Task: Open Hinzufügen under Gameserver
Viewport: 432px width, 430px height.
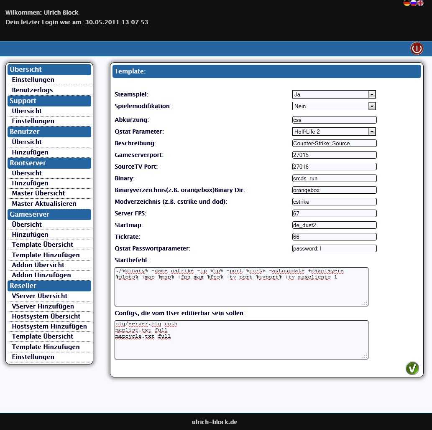Action: click(x=30, y=235)
